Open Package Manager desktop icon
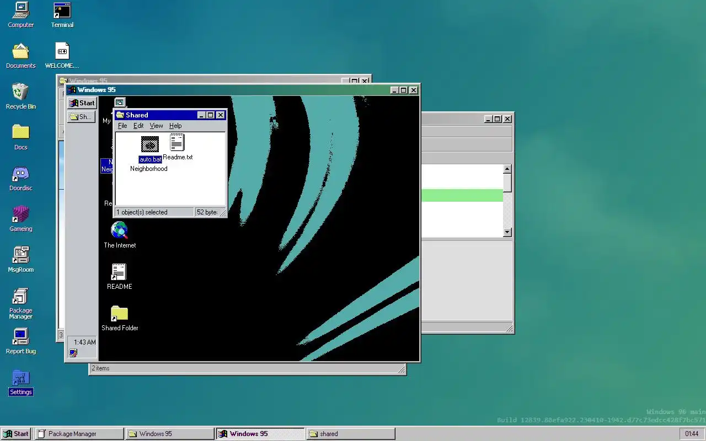 coord(20,304)
